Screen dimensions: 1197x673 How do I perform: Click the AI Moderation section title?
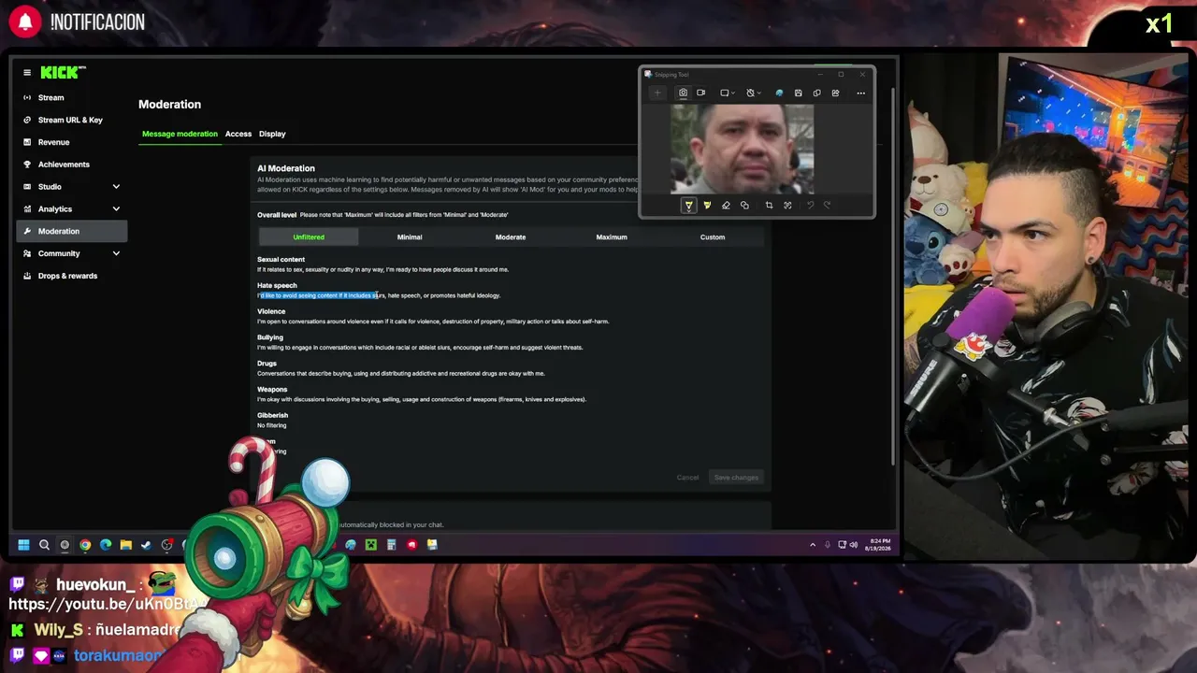coord(286,168)
